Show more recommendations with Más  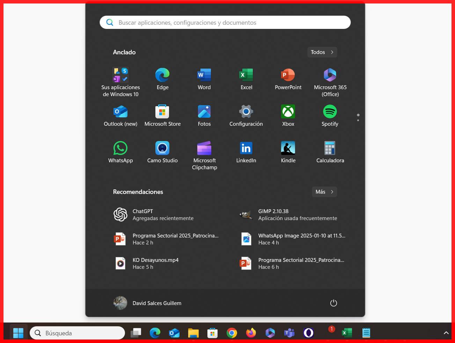click(324, 192)
